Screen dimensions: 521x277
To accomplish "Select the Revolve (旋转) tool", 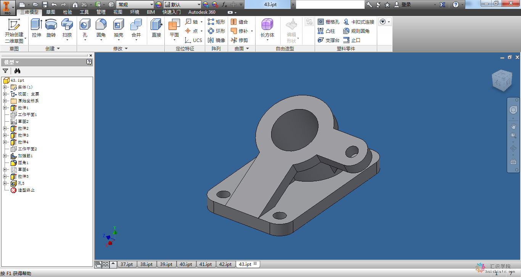I will tap(51, 28).
